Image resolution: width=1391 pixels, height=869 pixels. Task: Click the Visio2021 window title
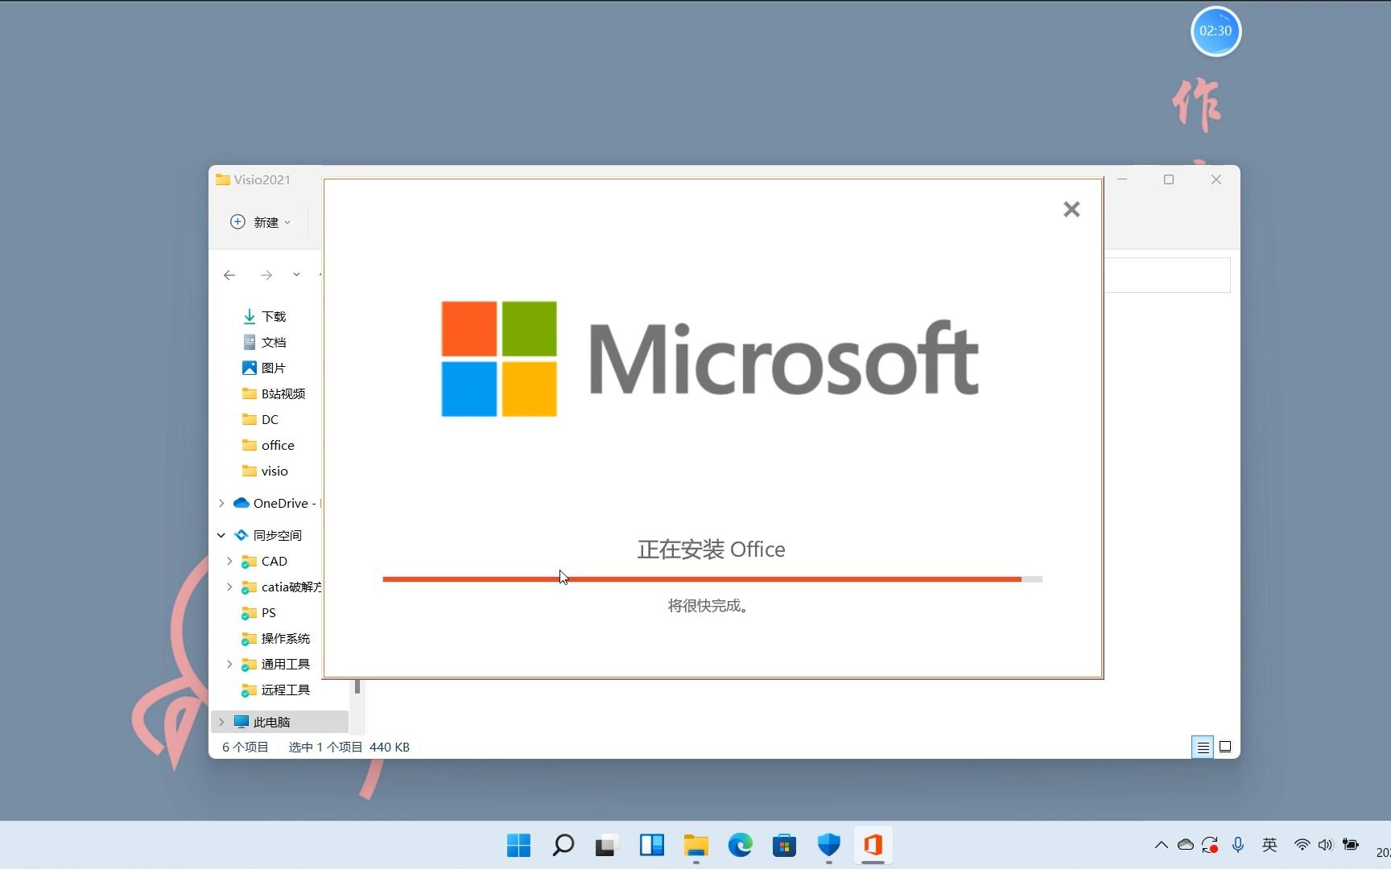[x=262, y=179]
